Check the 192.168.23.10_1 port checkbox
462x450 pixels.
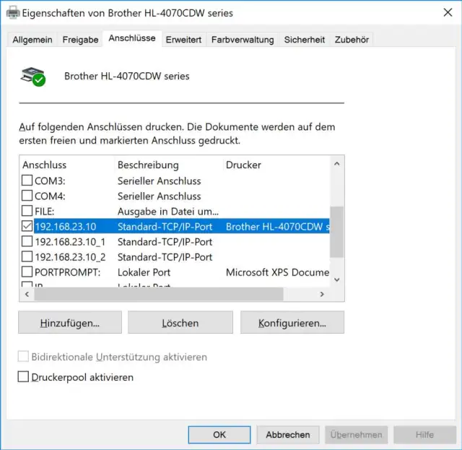tap(27, 241)
